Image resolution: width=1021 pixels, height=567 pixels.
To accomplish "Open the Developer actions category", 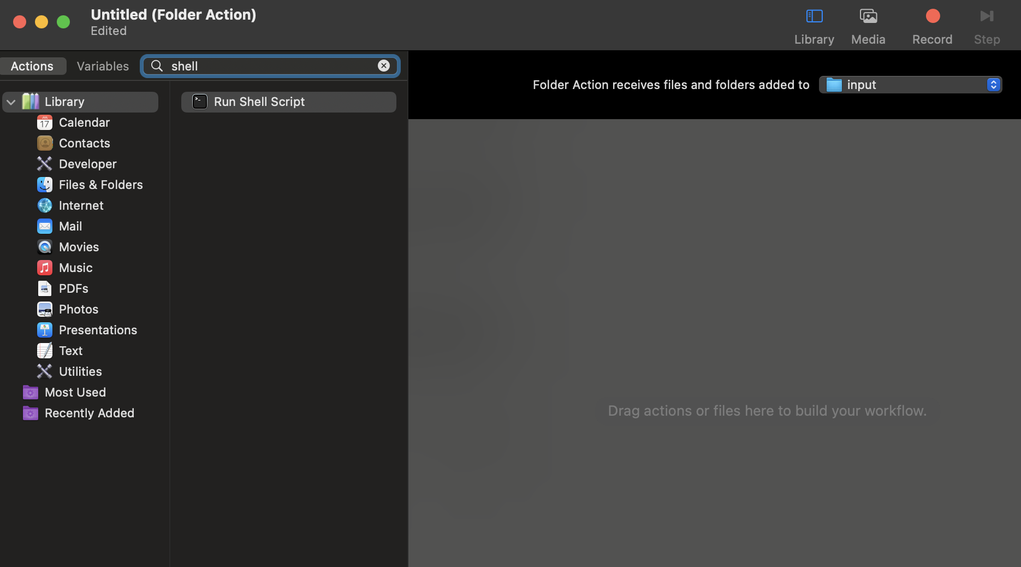I will 87,164.
